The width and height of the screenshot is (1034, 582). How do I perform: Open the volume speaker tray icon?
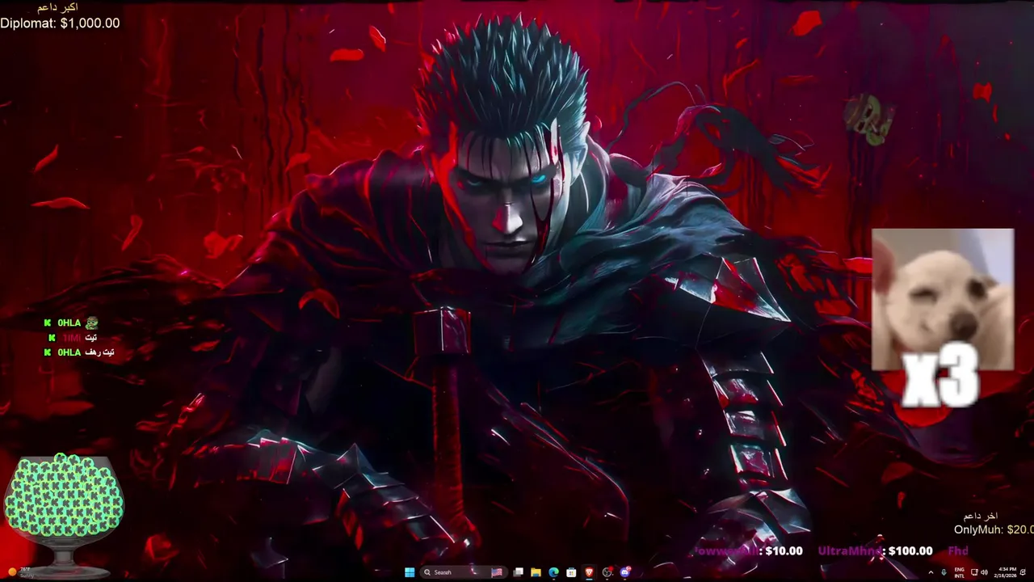(984, 572)
